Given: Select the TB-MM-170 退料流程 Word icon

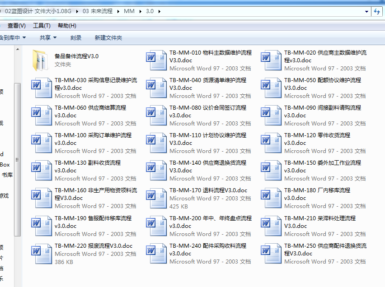Looking at the screenshot, I should coord(156,198).
